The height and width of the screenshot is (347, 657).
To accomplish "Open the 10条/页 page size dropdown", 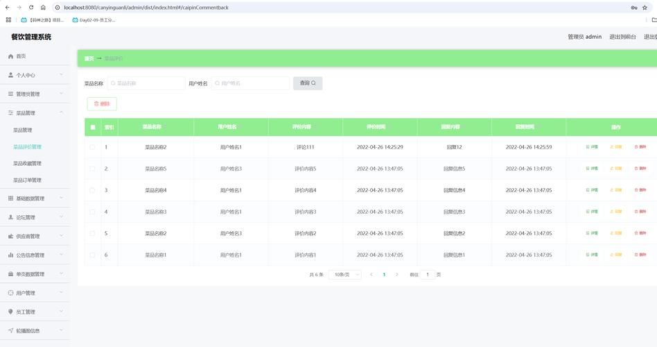I will point(345,275).
